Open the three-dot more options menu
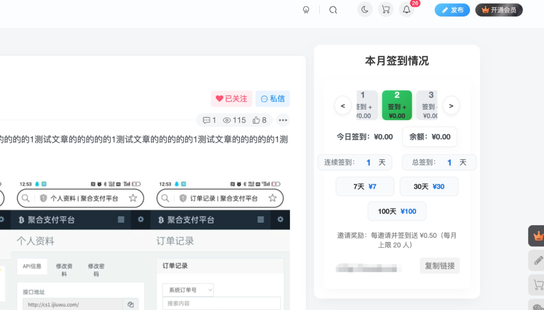 click(x=283, y=120)
